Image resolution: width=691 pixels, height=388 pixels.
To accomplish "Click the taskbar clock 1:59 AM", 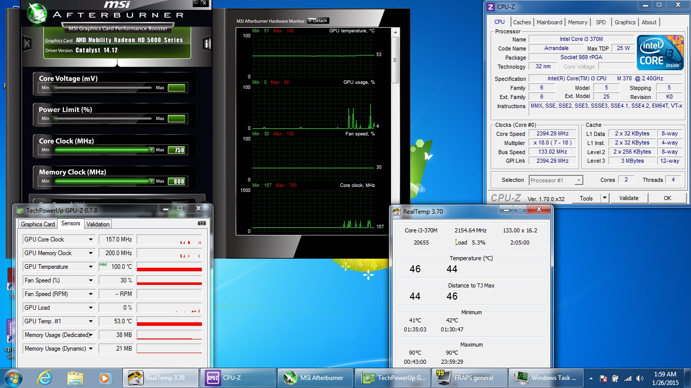I will (x=665, y=374).
